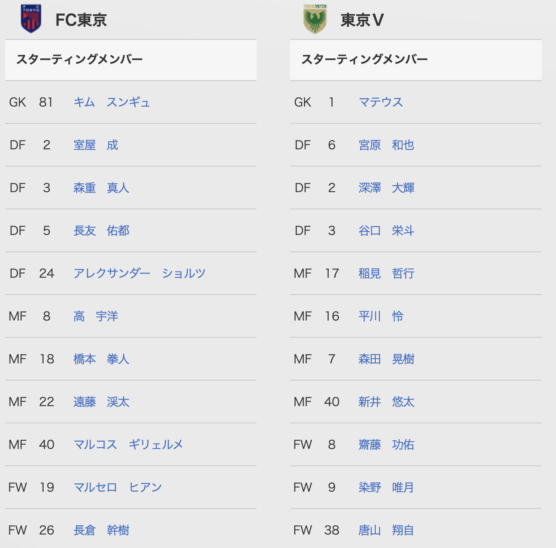Open マルセロ ヒアン profile link

[x=118, y=487]
